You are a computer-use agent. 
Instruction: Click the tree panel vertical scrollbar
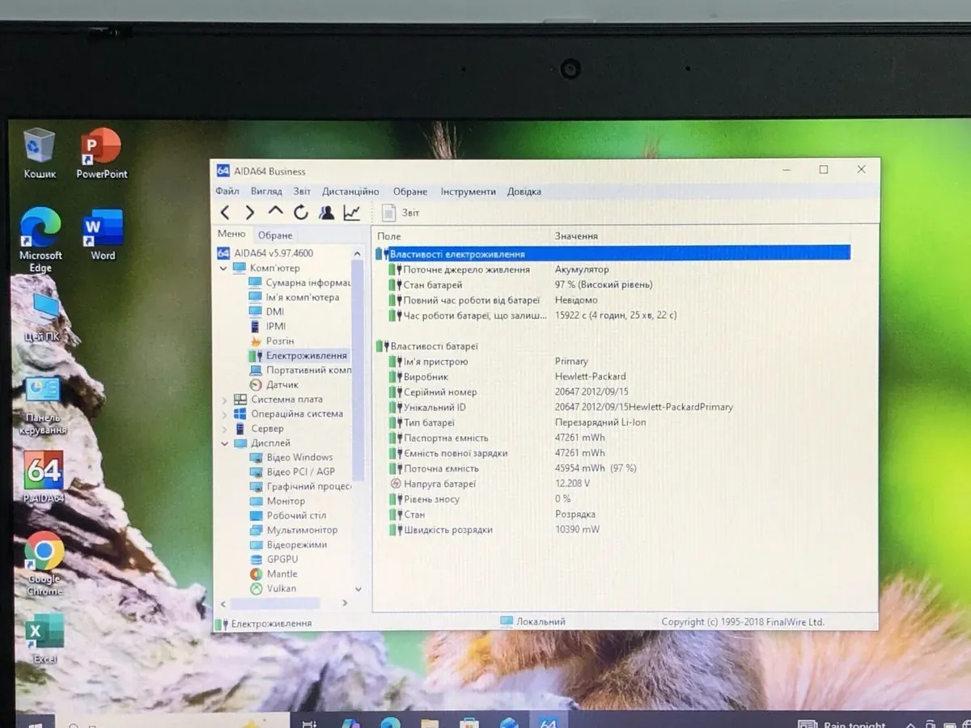click(358, 364)
